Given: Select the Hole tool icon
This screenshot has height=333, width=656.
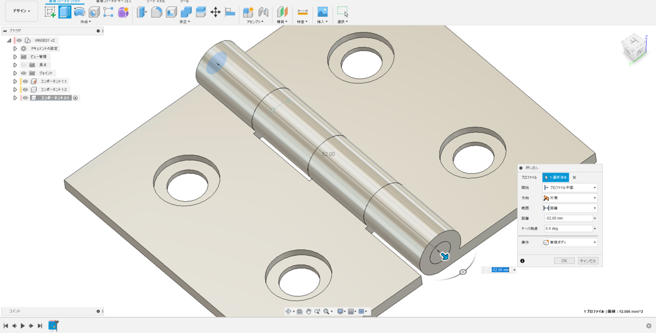Looking at the screenshot, I should (94, 12).
